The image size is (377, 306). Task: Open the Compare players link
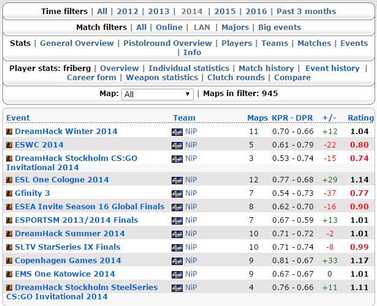pyautogui.click(x=292, y=77)
